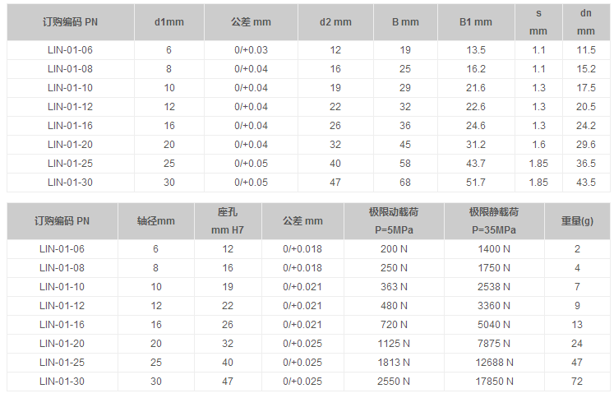Click the 0/+0.03 tolerance cell
The image size is (614, 398).
(252, 50)
